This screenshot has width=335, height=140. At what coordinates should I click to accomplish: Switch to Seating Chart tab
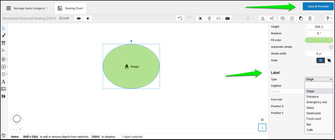[x=70, y=8]
